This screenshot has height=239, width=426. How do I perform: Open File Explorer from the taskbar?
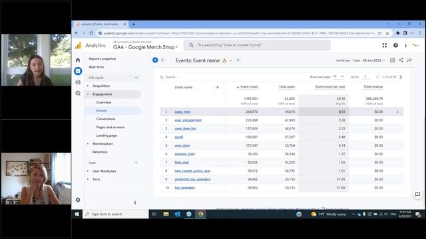(166, 214)
